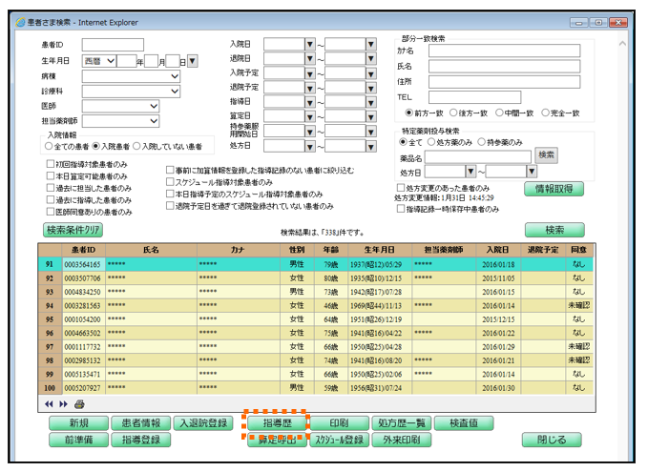Tick 処方変更のあった患者のみ checkbox
Screen dimensions: 648x472
[402, 189]
